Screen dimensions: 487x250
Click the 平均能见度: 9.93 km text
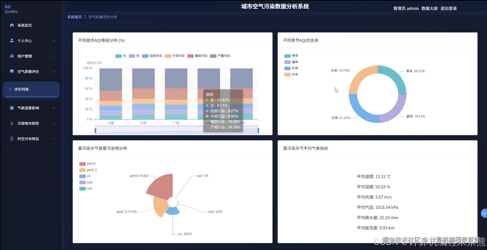[x=375, y=228]
